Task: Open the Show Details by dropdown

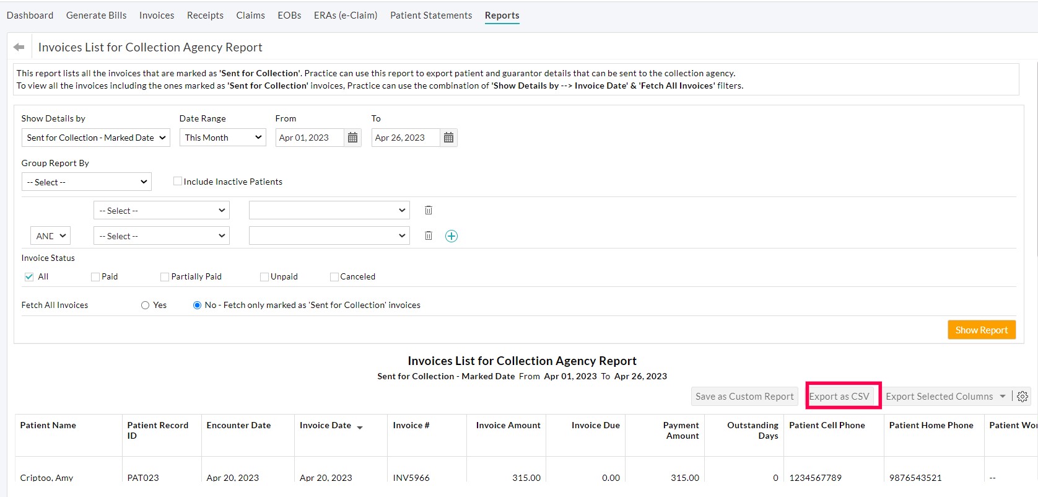Action: point(96,138)
